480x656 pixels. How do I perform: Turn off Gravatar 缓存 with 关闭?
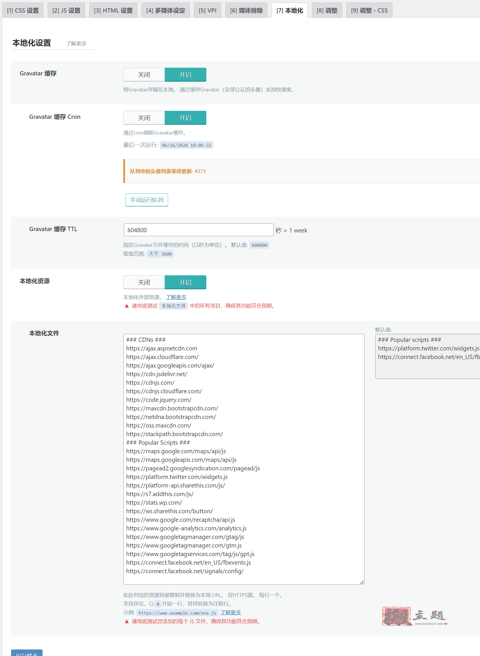click(x=144, y=75)
